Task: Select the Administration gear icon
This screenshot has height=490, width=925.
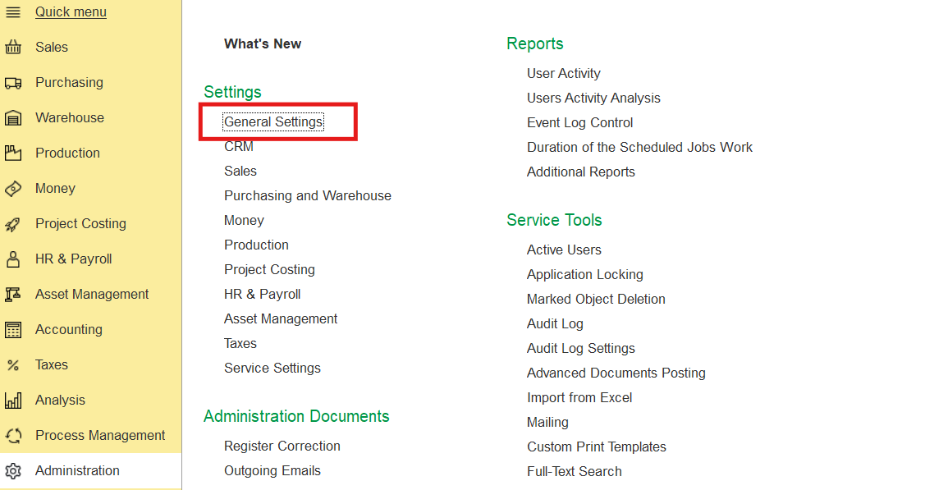Action: pyautogui.click(x=13, y=471)
